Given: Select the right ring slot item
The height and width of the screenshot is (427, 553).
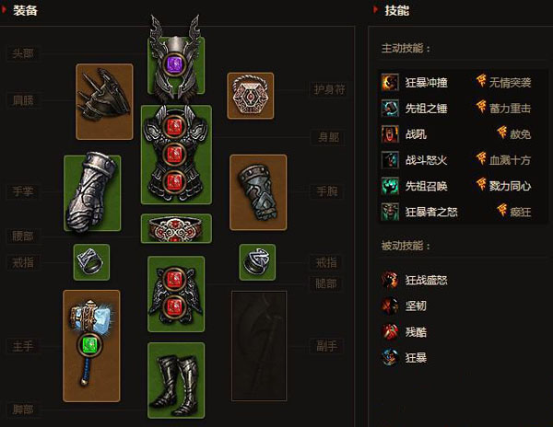Looking at the screenshot, I should (257, 262).
